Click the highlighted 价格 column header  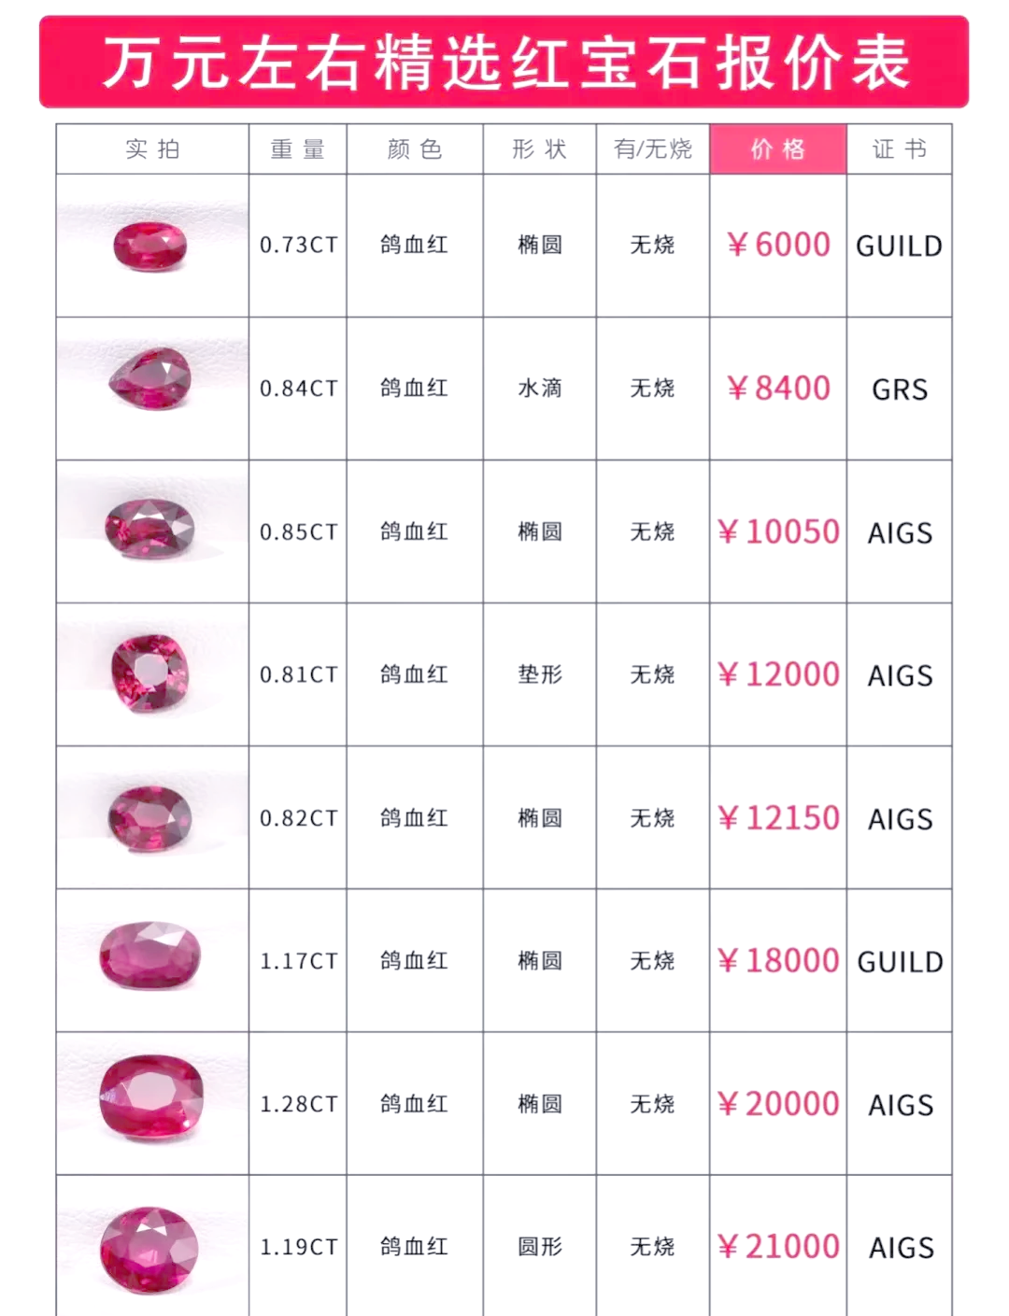click(x=778, y=149)
